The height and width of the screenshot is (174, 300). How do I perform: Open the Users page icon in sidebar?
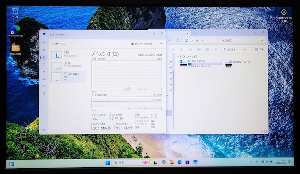pos(44,79)
